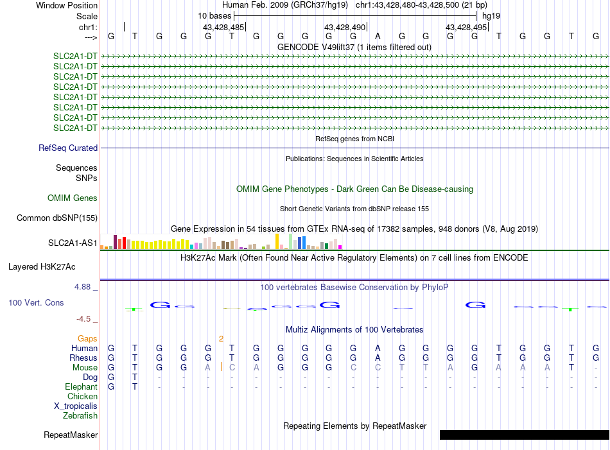Image resolution: width=610 pixels, height=450 pixels.
Task: Click the orange insertion bar in the Mouse row
Action: (221, 367)
